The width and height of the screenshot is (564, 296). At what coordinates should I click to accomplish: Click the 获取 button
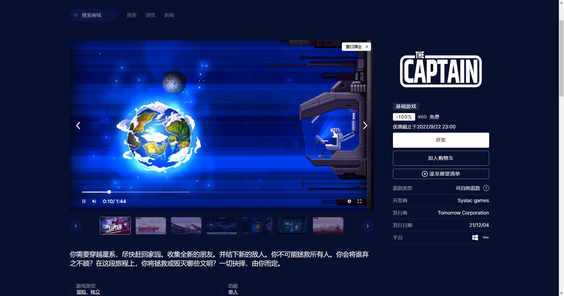441,140
